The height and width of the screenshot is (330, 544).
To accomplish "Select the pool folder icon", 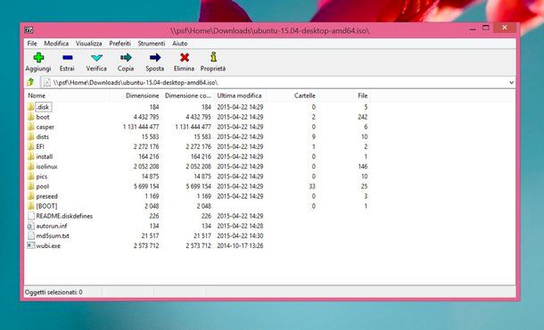I will point(31,186).
